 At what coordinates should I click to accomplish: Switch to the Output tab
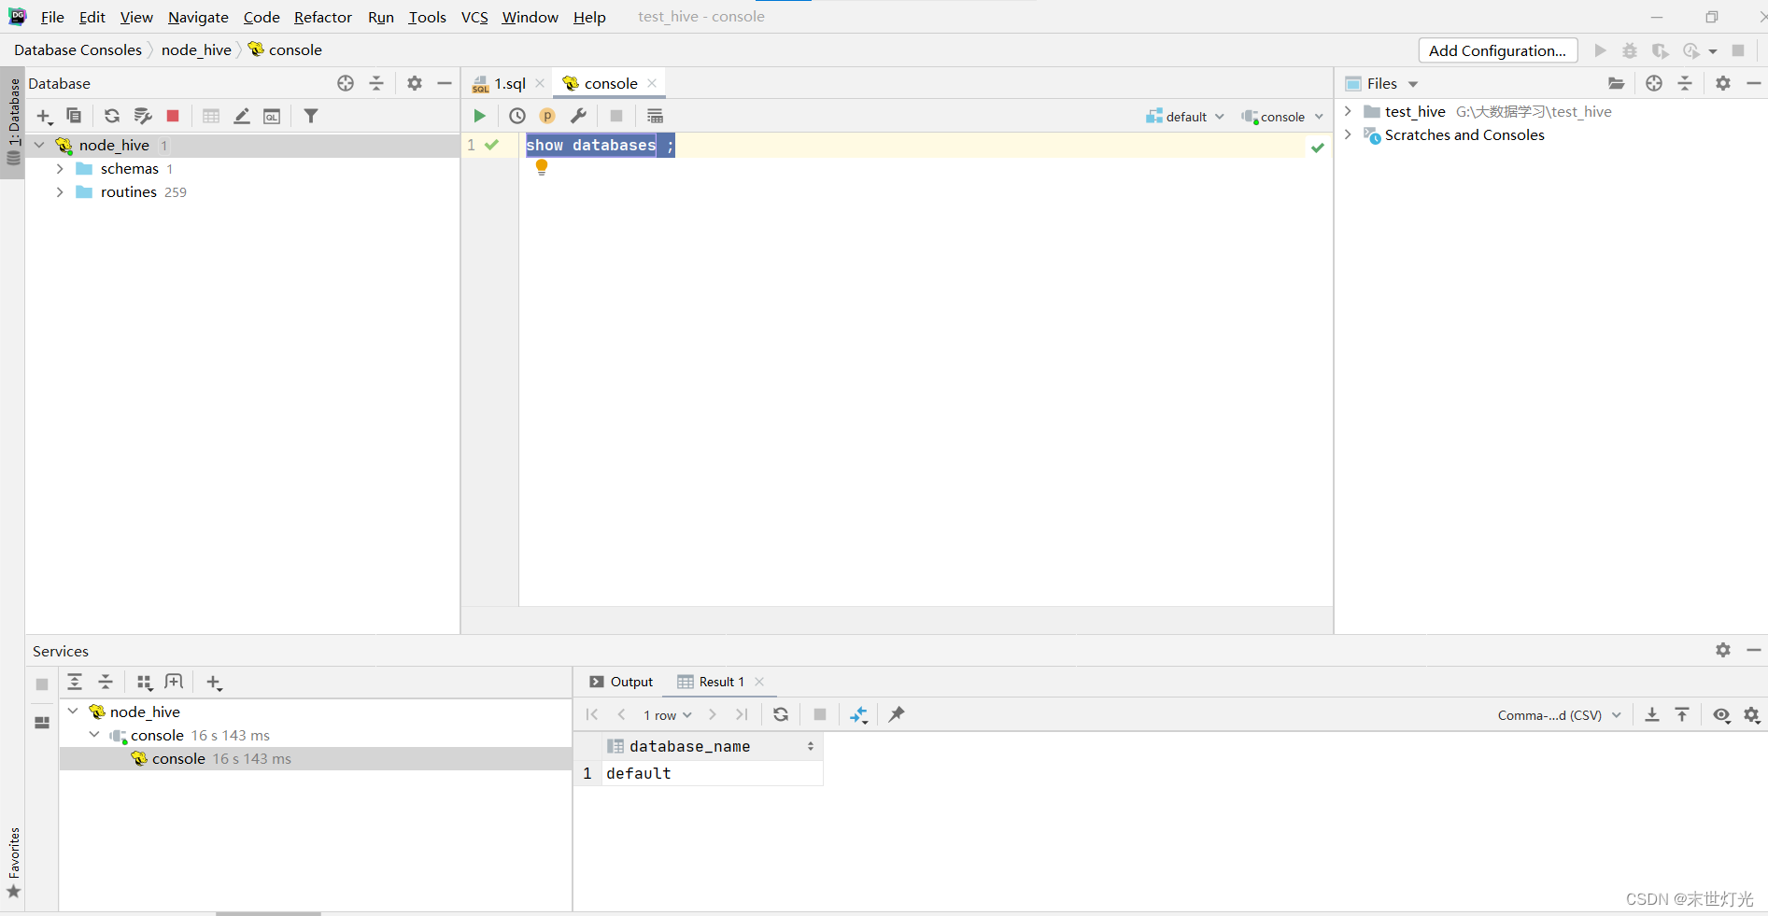(621, 682)
